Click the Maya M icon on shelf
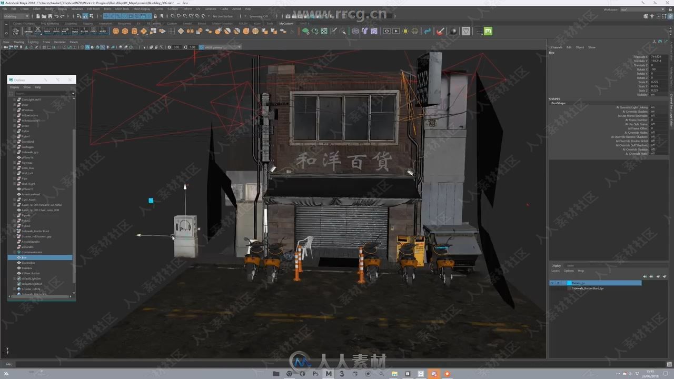Screen dimensions: 674x379 (x=488, y=31)
